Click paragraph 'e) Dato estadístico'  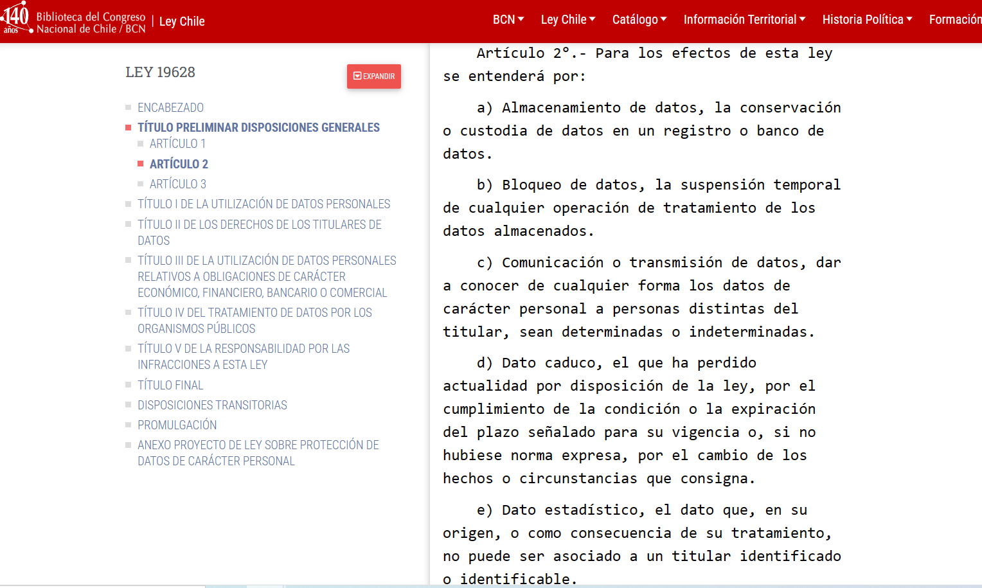tap(642, 544)
